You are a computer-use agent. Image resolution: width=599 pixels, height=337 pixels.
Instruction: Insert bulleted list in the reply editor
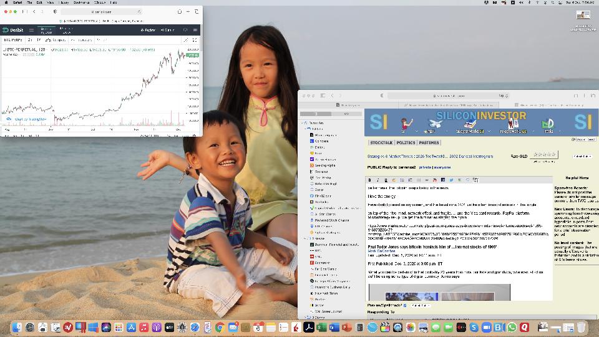(402, 180)
